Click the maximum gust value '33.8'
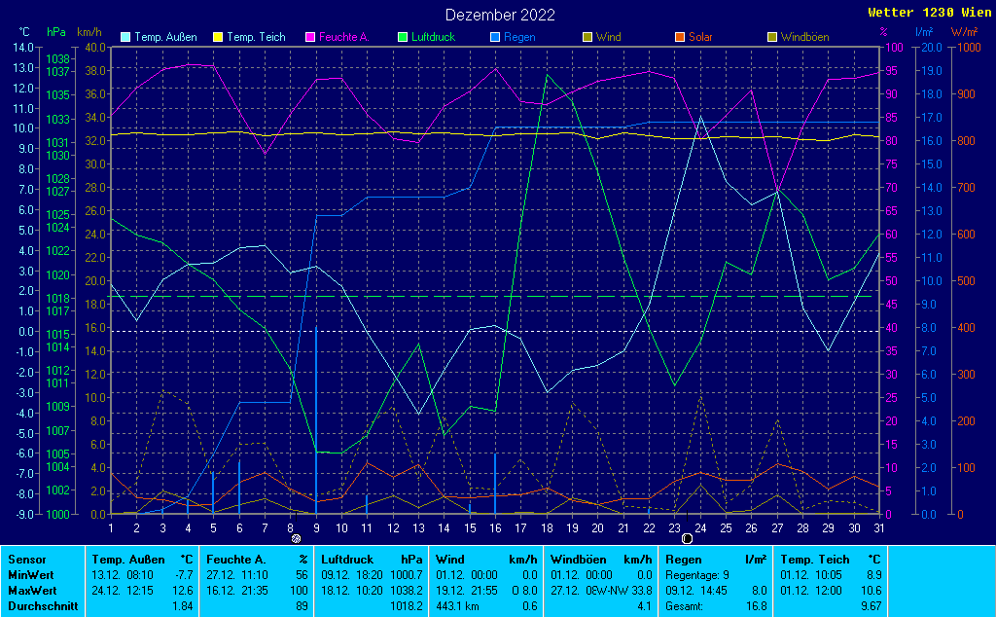This screenshot has height=617, width=996. [643, 591]
